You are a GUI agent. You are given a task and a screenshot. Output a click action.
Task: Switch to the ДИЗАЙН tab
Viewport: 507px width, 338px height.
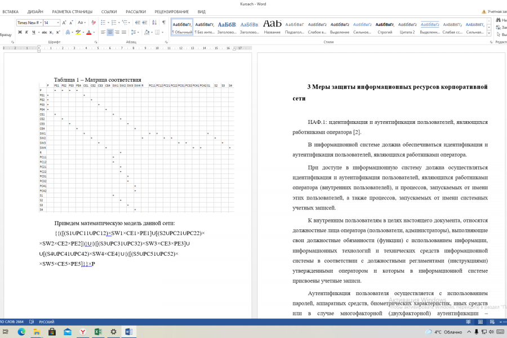[x=35, y=12]
